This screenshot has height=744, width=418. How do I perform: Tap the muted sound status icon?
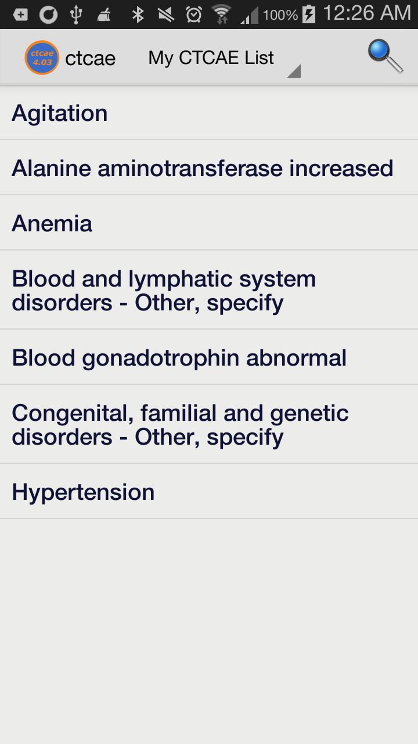165,15
